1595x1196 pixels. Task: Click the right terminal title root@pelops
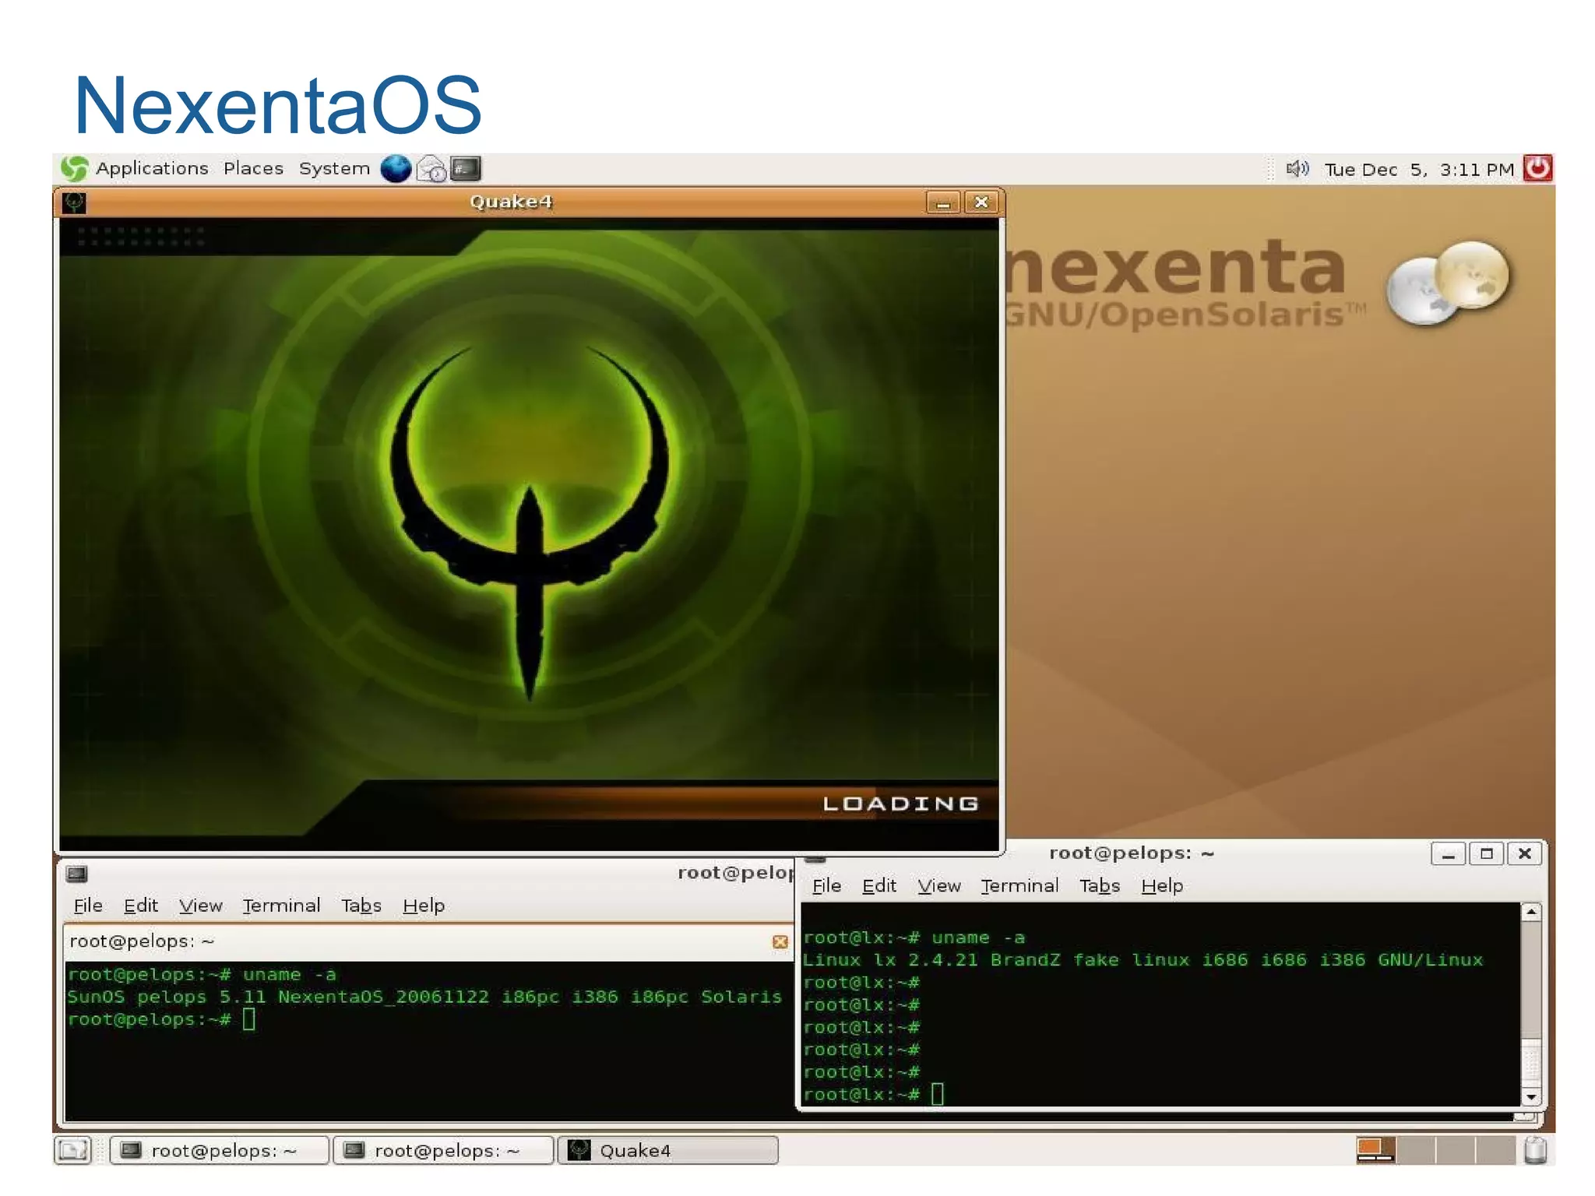[1132, 853]
